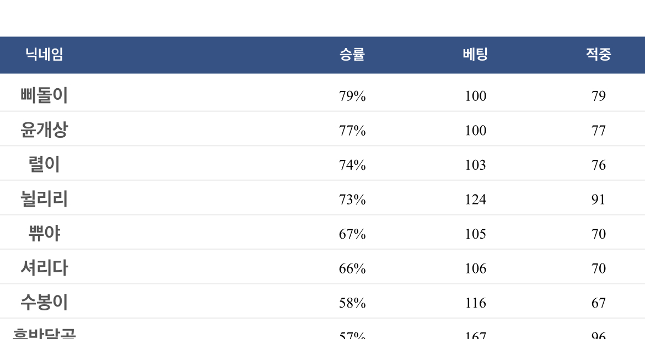Select the 베팅 column header
645x339 pixels.
[x=475, y=55]
